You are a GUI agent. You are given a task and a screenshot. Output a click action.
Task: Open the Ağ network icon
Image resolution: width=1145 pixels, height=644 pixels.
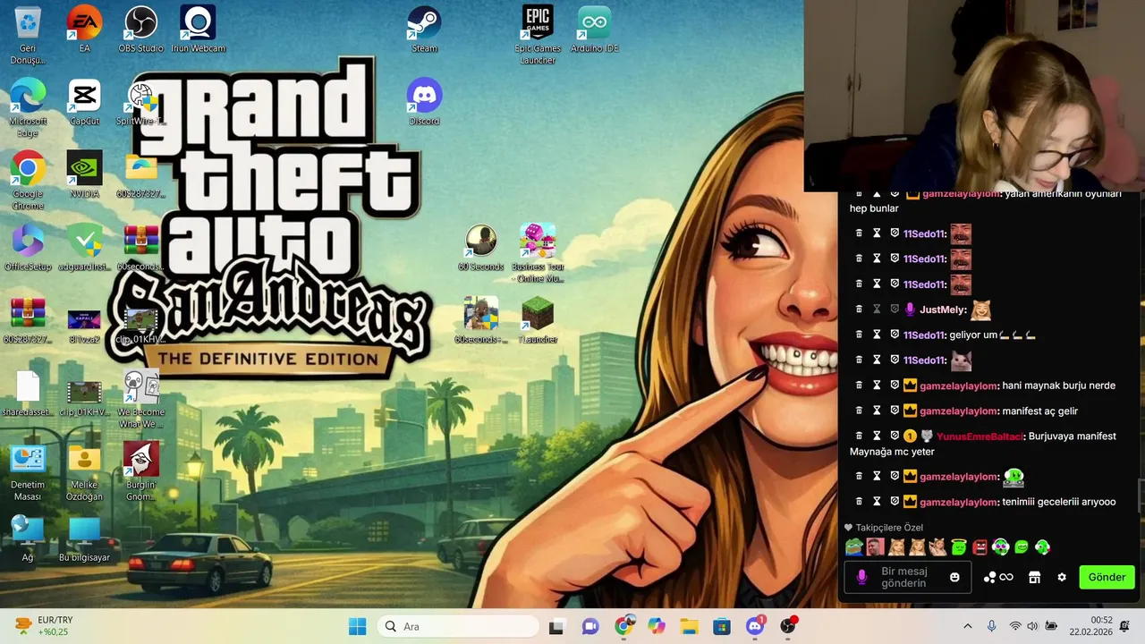(x=28, y=538)
